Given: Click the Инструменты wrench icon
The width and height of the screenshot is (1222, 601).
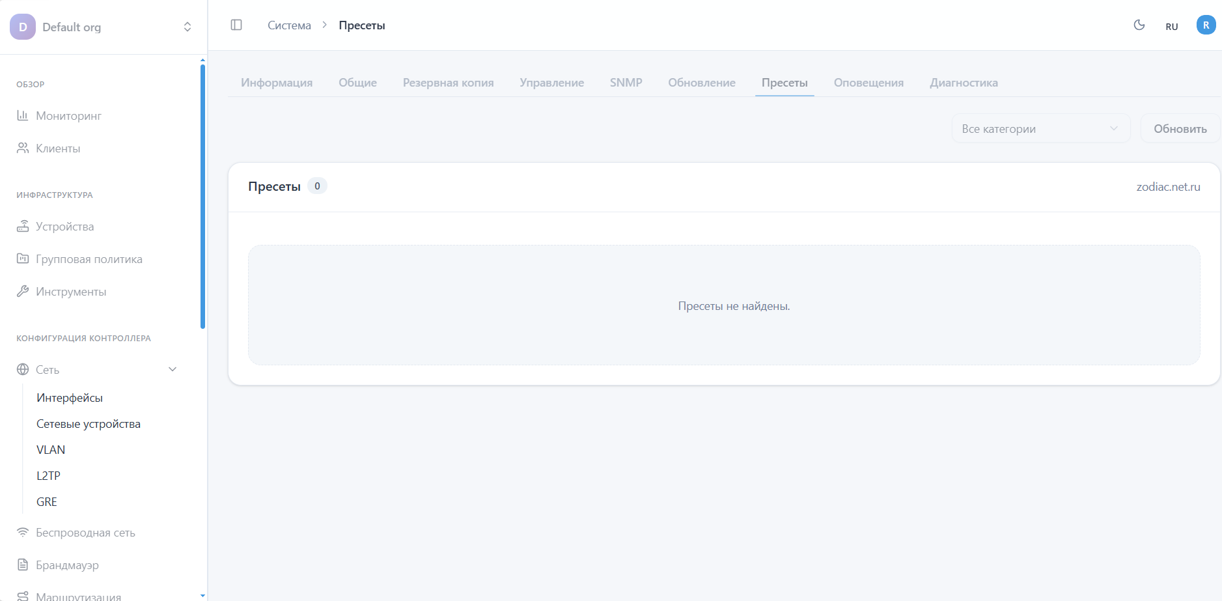Looking at the screenshot, I should [23, 291].
